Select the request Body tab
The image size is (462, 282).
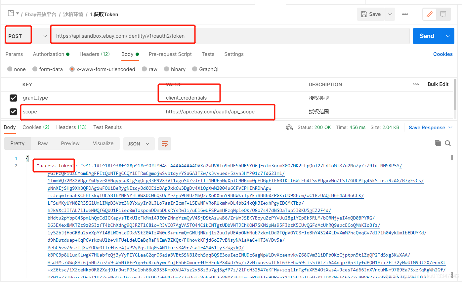coord(130,54)
